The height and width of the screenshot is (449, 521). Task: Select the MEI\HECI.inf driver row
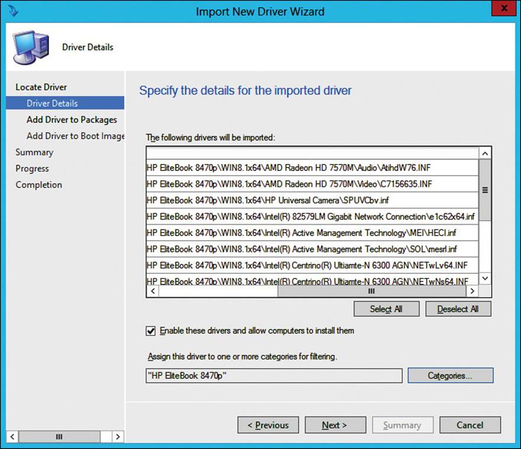(x=313, y=233)
